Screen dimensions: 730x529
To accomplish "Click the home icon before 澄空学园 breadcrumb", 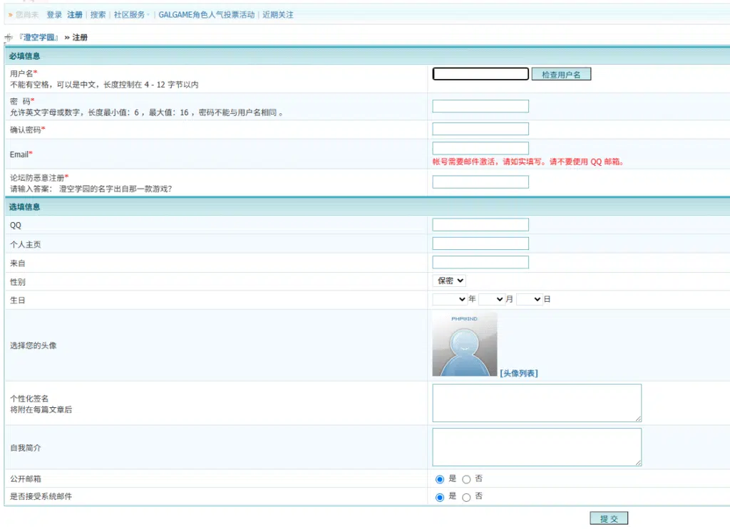I will [9, 36].
